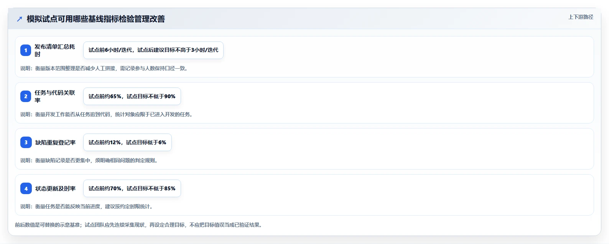Open the 上下游路径 link

(x=581, y=17)
